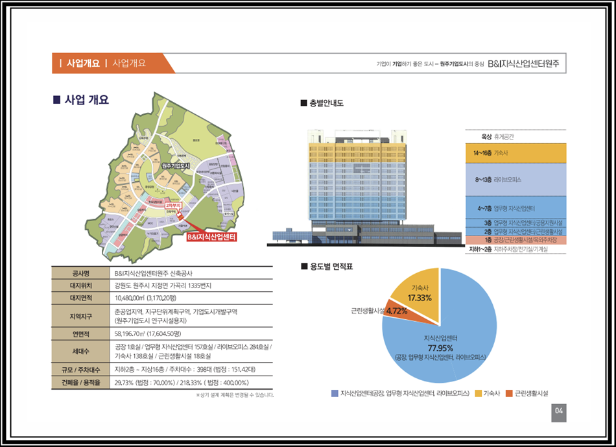Click the orange 사업개요 header tab

click(x=79, y=63)
